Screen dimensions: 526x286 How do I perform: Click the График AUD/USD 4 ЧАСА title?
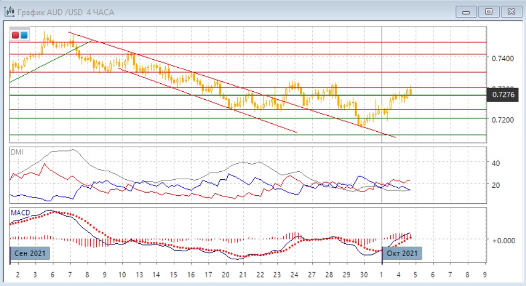(x=66, y=11)
